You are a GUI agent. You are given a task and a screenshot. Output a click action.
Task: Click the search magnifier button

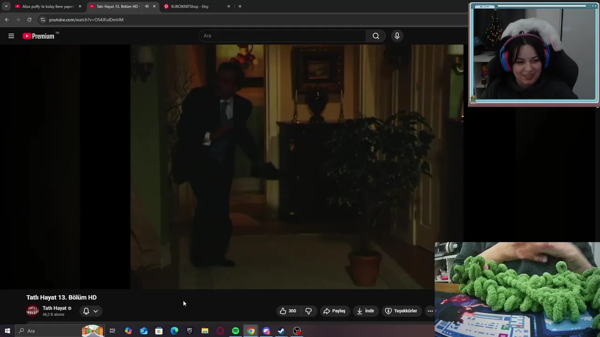376,36
